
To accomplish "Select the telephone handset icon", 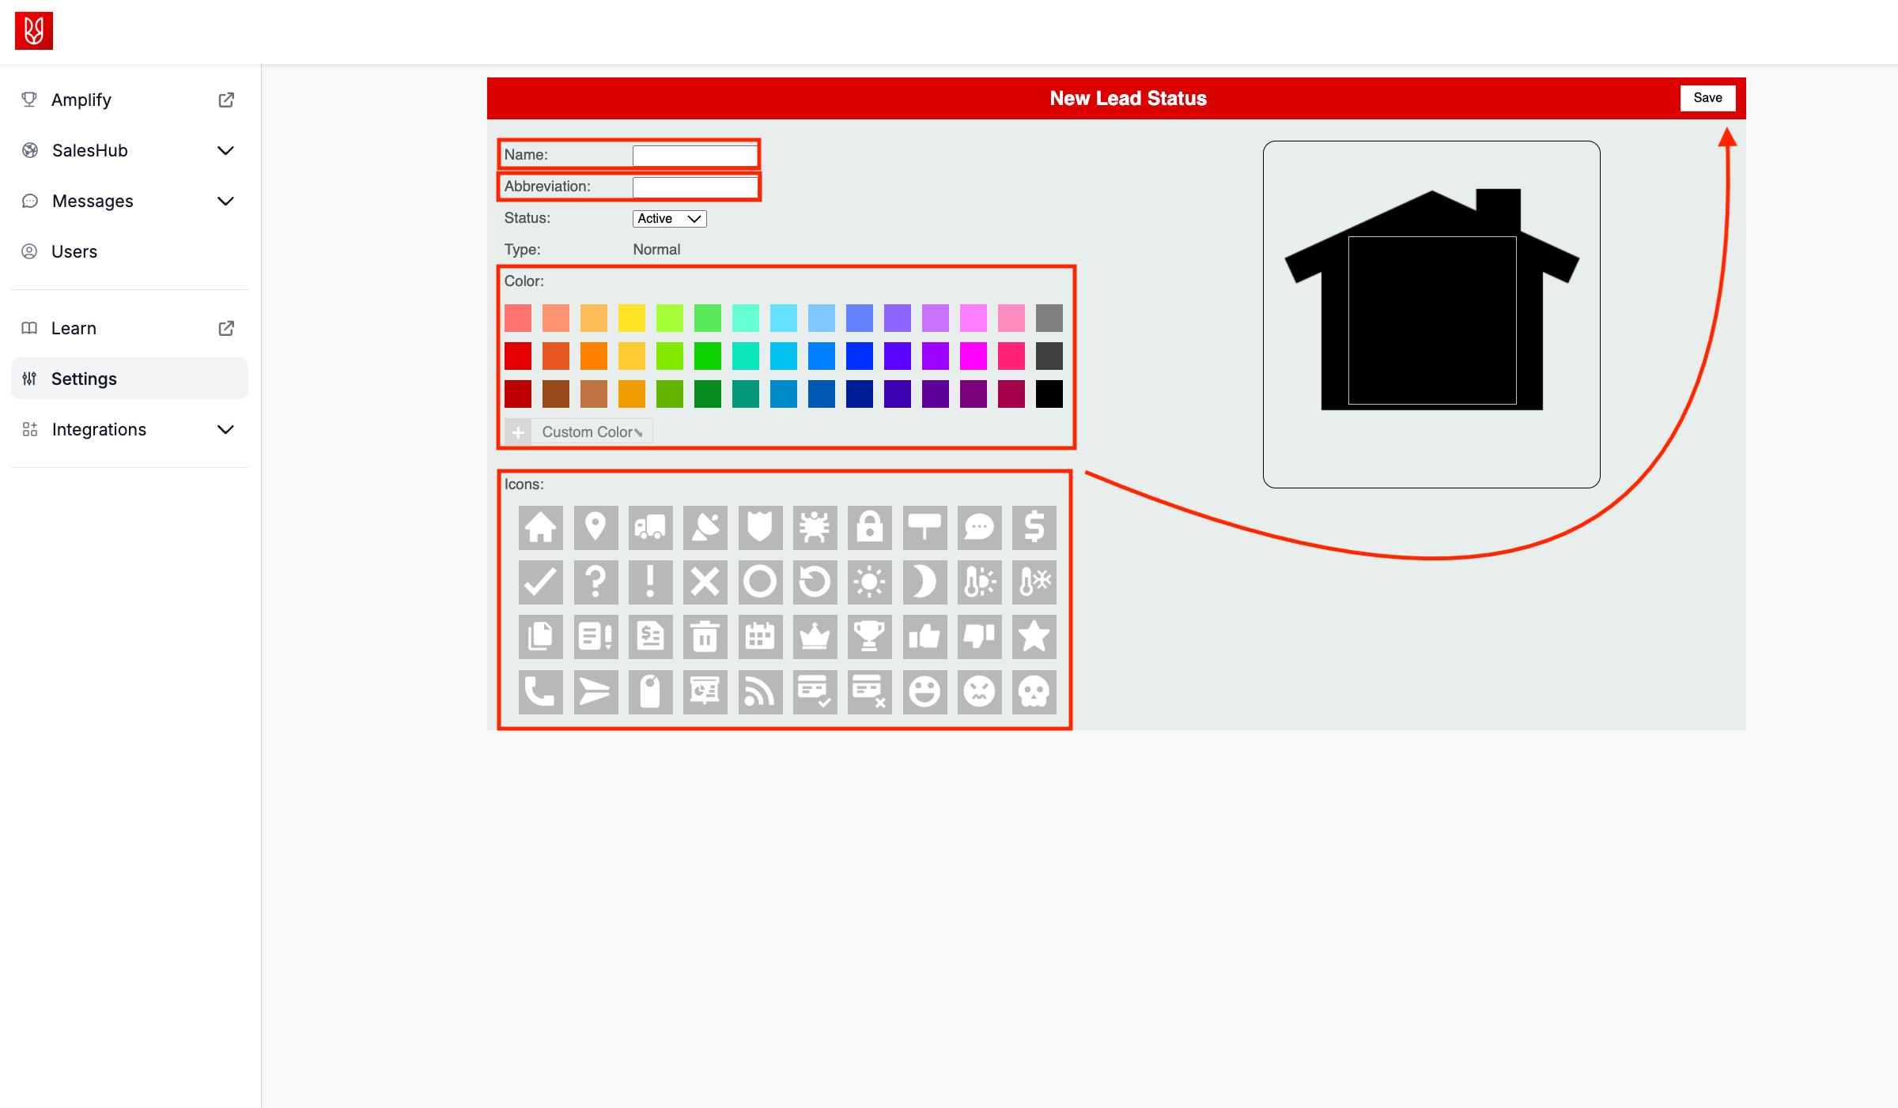I will [541, 692].
